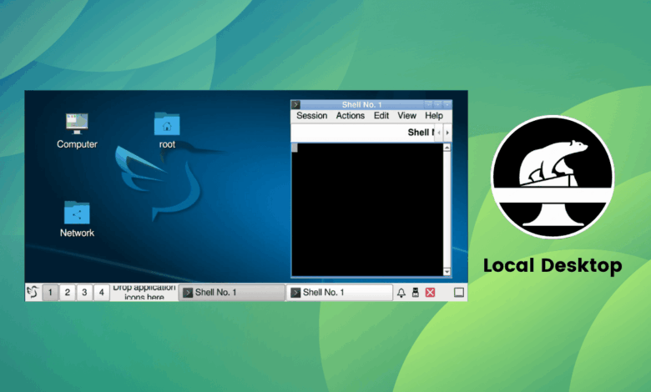Switch to virtual desktop 1

point(50,293)
